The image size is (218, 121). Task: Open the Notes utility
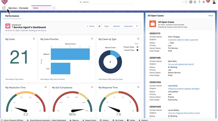point(131,120)
